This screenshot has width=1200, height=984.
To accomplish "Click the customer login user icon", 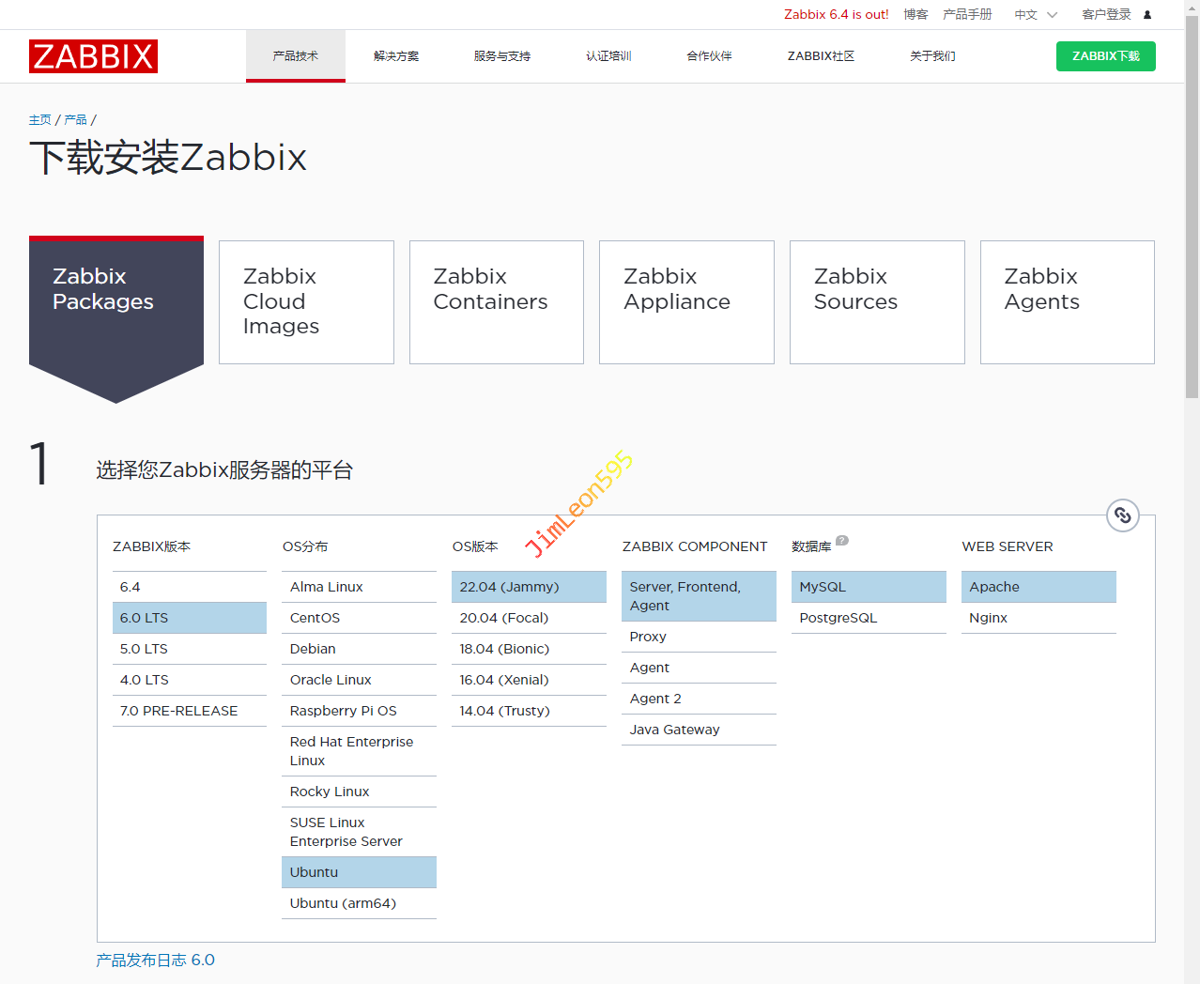I will pyautogui.click(x=1147, y=15).
